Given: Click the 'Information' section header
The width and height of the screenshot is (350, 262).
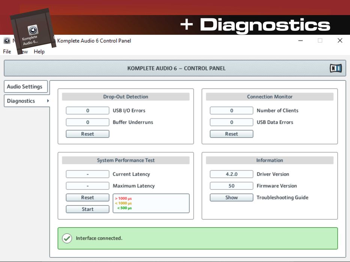Looking at the screenshot, I should (x=270, y=160).
